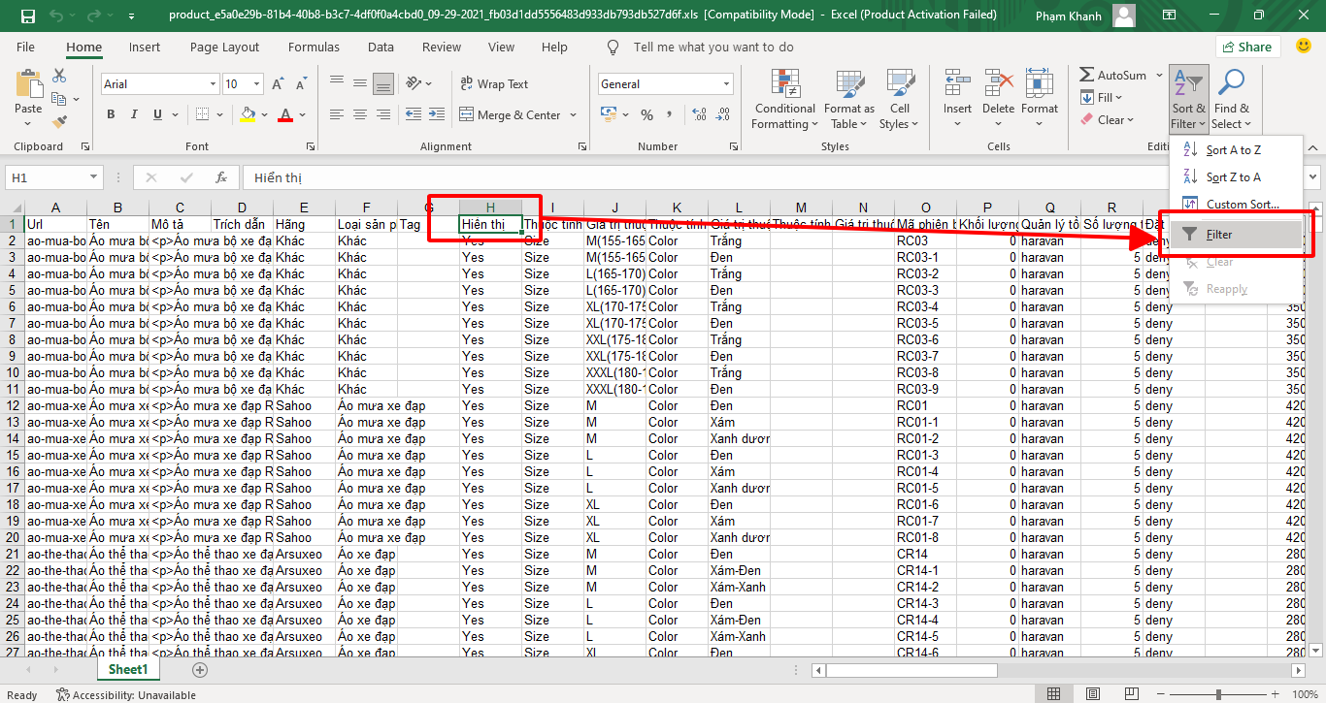Expand the font name dropdown showing Arial
The height and width of the screenshot is (703, 1326).
(x=213, y=84)
